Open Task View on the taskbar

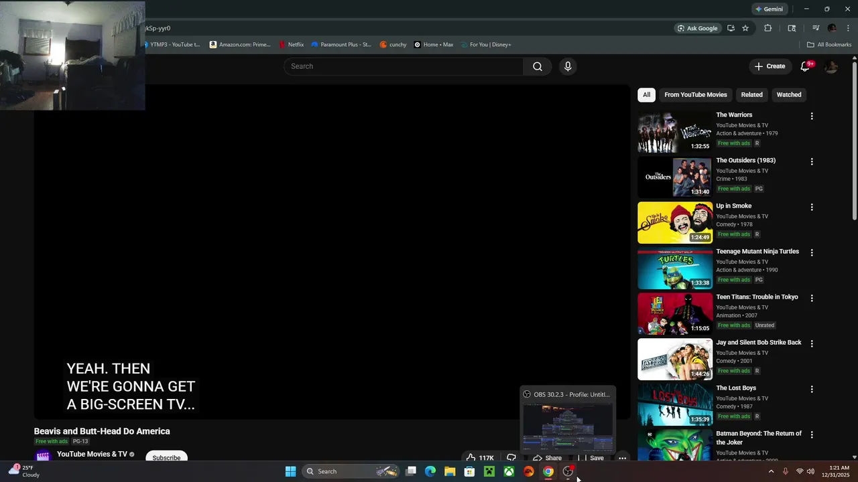(411, 471)
